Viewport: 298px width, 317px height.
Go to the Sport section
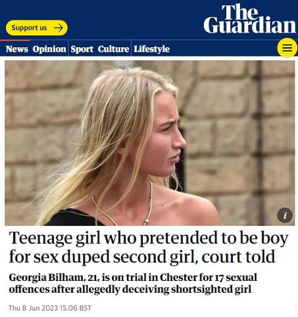pyautogui.click(x=82, y=49)
